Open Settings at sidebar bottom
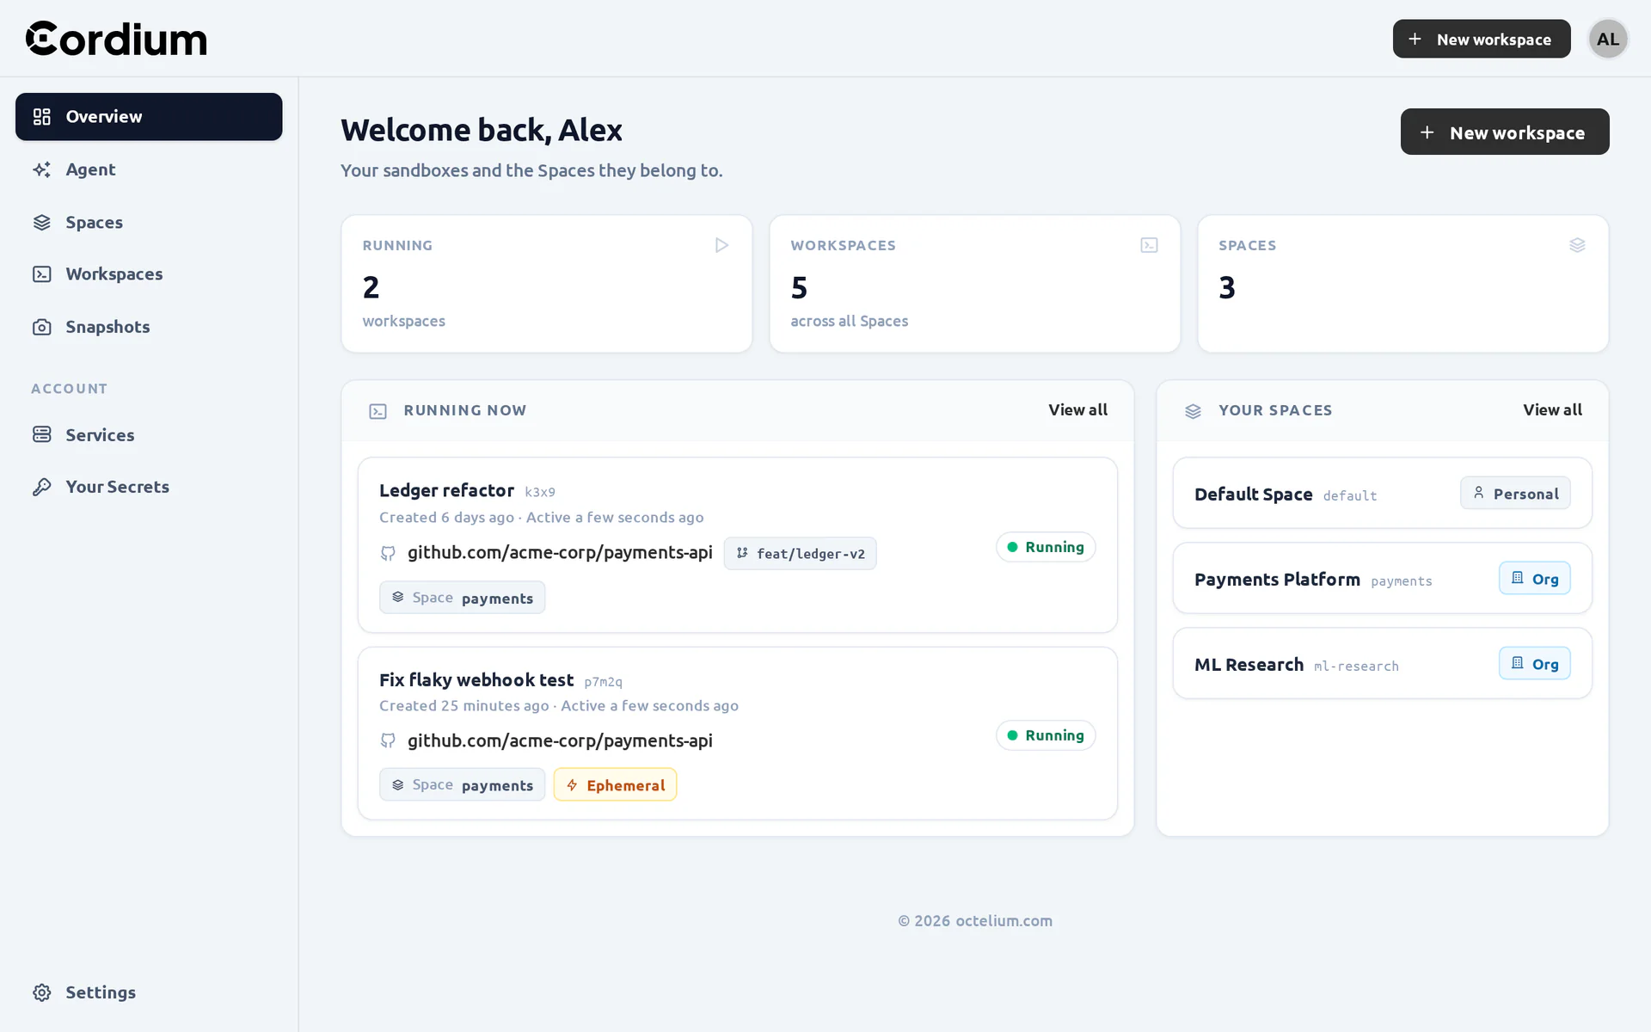 [149, 992]
